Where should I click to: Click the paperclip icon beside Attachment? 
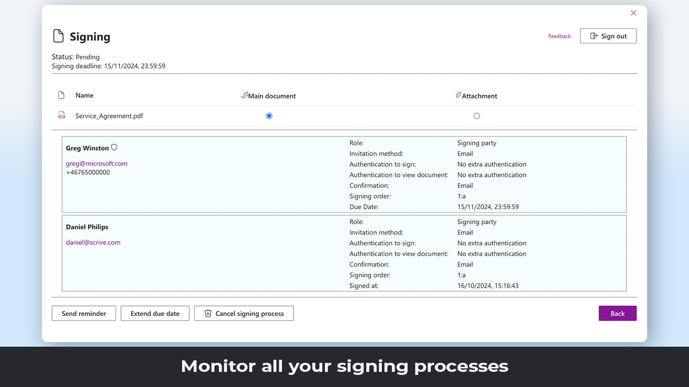pos(458,95)
